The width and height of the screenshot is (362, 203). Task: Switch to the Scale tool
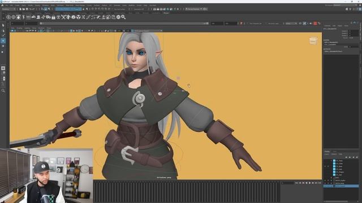click(x=3, y=52)
